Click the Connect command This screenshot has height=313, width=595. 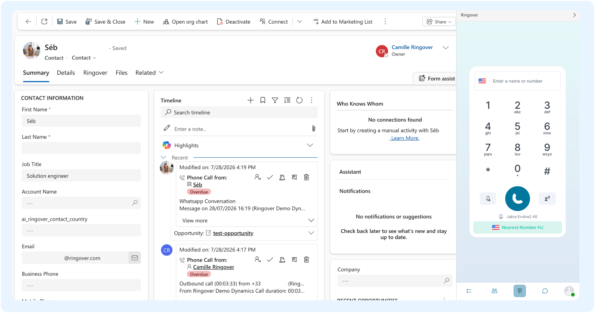coord(274,22)
